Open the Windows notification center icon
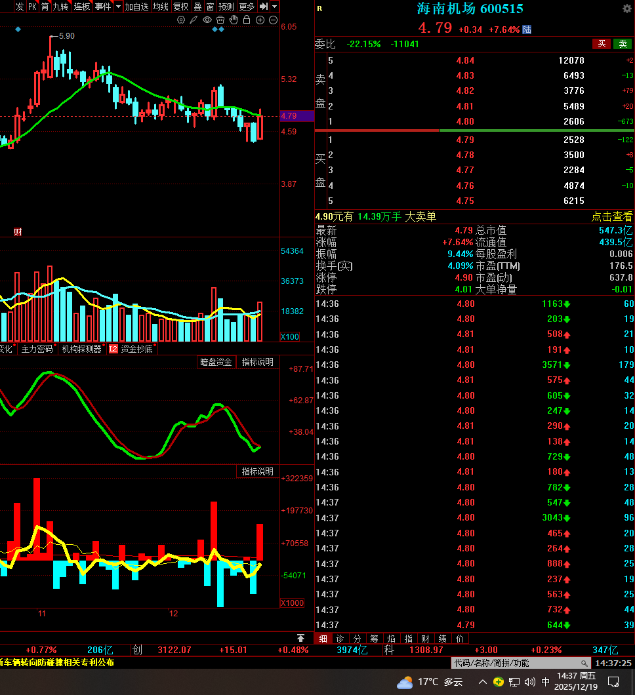 613,682
